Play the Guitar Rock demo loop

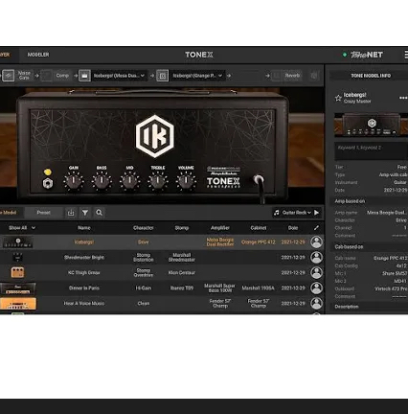pyautogui.click(x=316, y=213)
